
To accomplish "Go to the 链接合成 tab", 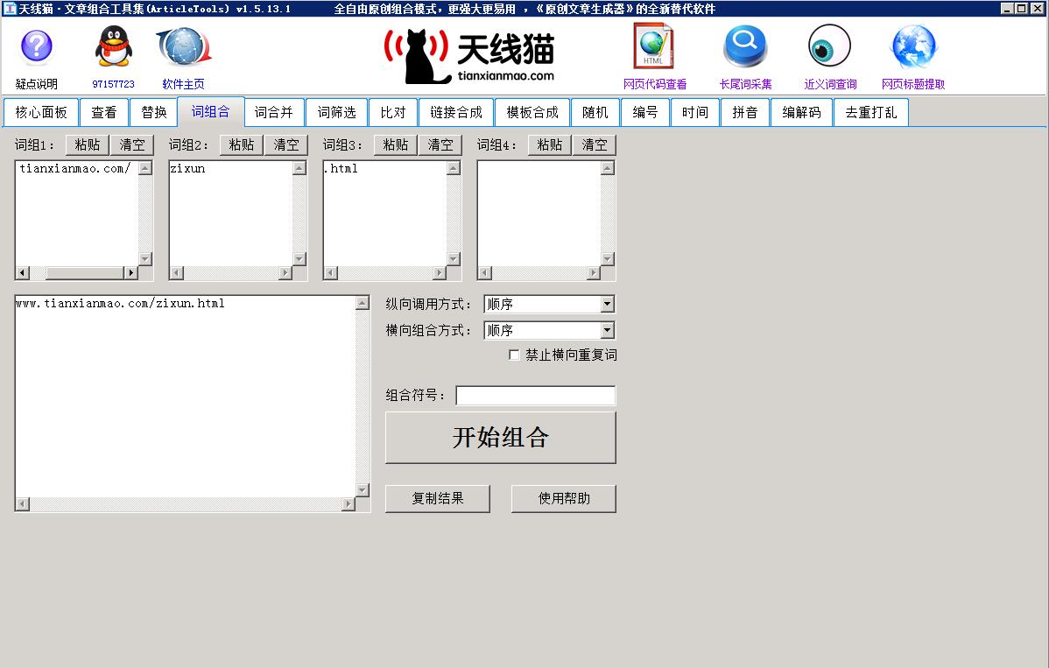I will 456,112.
